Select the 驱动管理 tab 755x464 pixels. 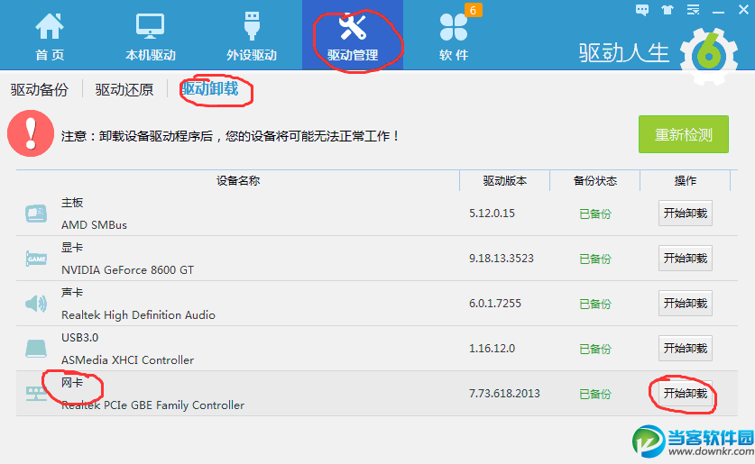point(353,35)
